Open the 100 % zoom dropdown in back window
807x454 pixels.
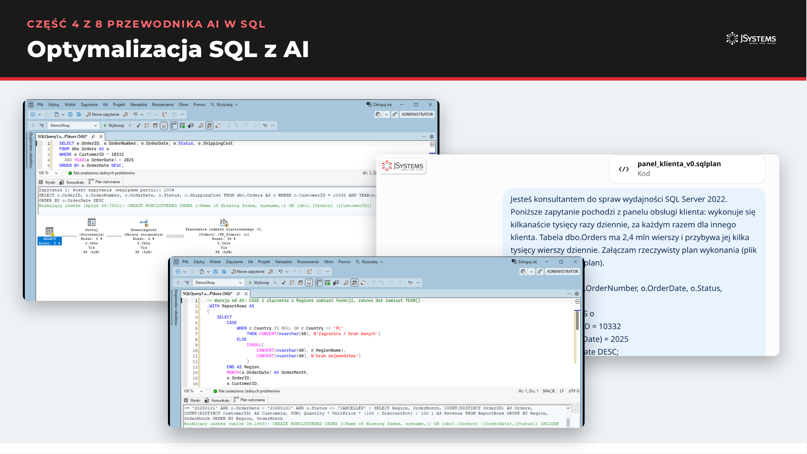click(x=48, y=173)
